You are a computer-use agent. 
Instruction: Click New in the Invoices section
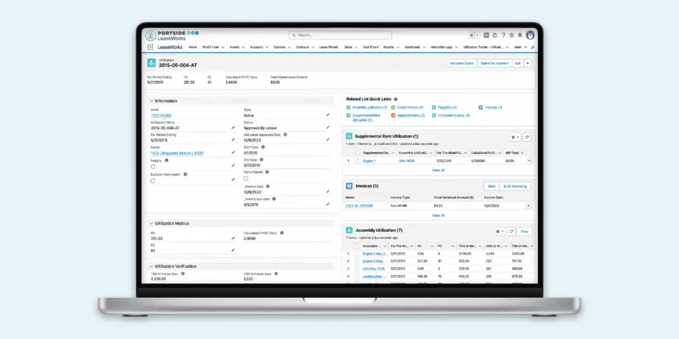tap(491, 186)
